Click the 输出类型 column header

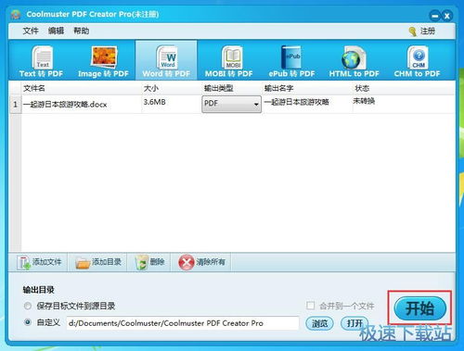tap(231, 88)
